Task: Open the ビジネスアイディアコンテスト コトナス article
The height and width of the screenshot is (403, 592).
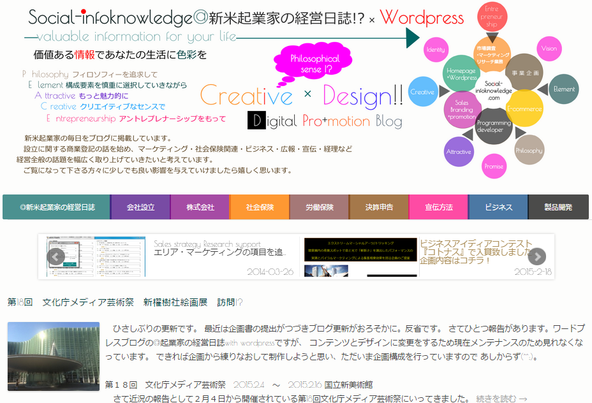Action: pyautogui.click(x=476, y=252)
